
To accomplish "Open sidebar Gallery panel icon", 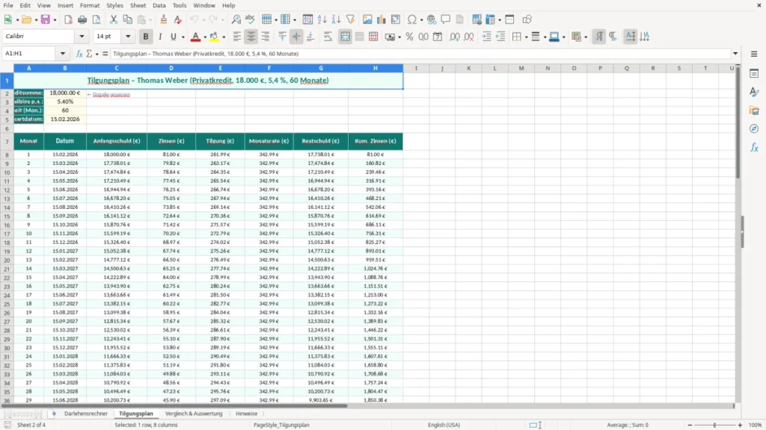I will [754, 110].
